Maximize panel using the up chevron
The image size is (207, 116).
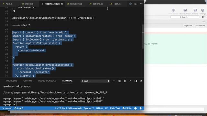click(130, 81)
